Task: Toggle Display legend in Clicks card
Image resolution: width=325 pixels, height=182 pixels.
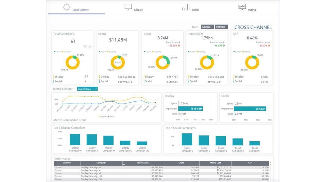Action: [x=157, y=52]
